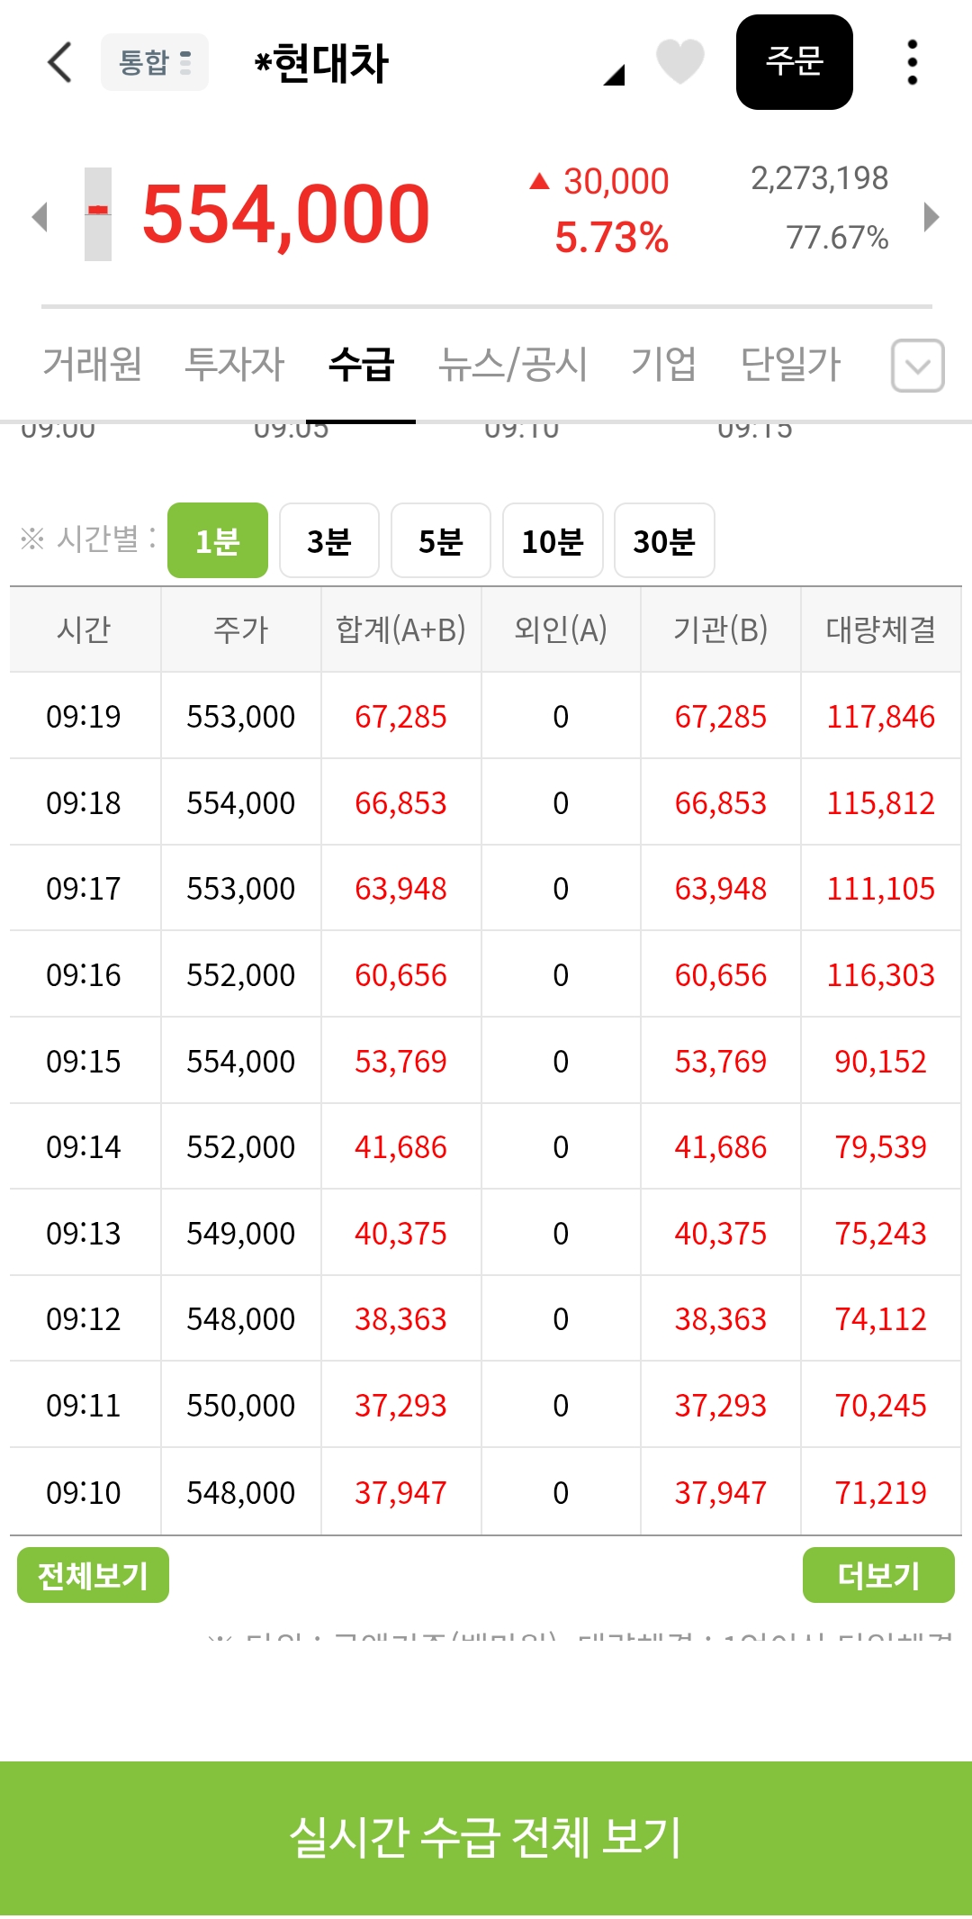
Task: Tap the 더보기 button
Action: [x=878, y=1575]
